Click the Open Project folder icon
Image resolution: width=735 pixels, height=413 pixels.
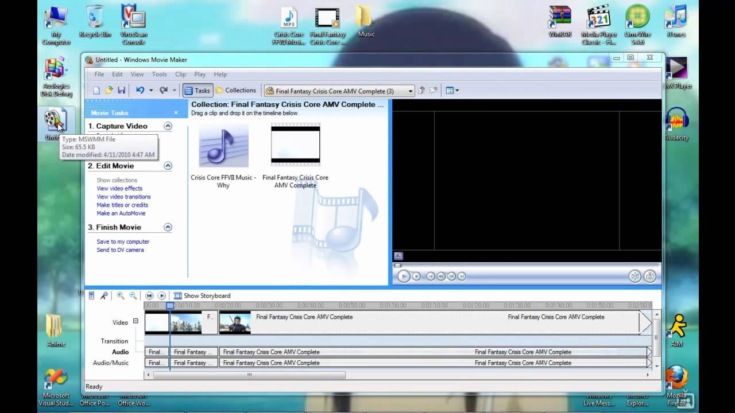[x=109, y=91]
